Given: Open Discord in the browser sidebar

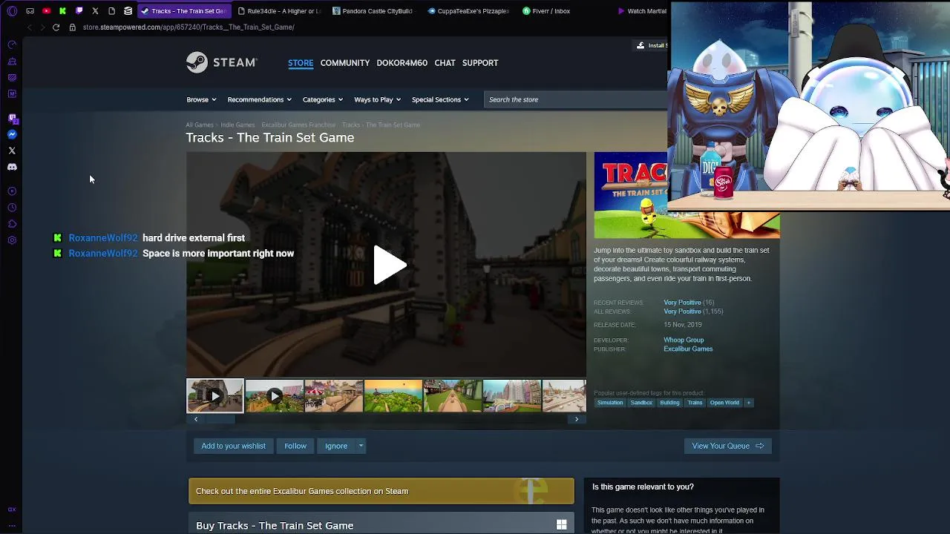Looking at the screenshot, I should point(12,167).
